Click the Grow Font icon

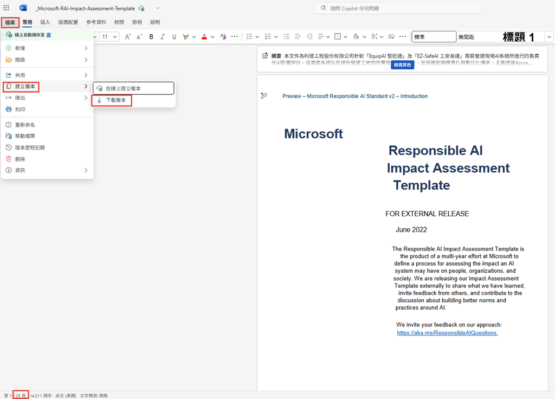click(128, 36)
